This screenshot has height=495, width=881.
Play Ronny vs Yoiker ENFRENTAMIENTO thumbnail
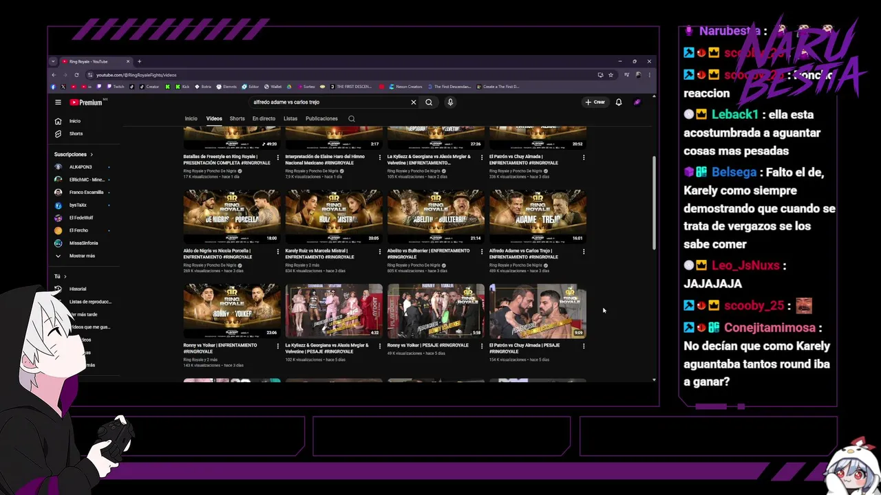[x=232, y=311]
